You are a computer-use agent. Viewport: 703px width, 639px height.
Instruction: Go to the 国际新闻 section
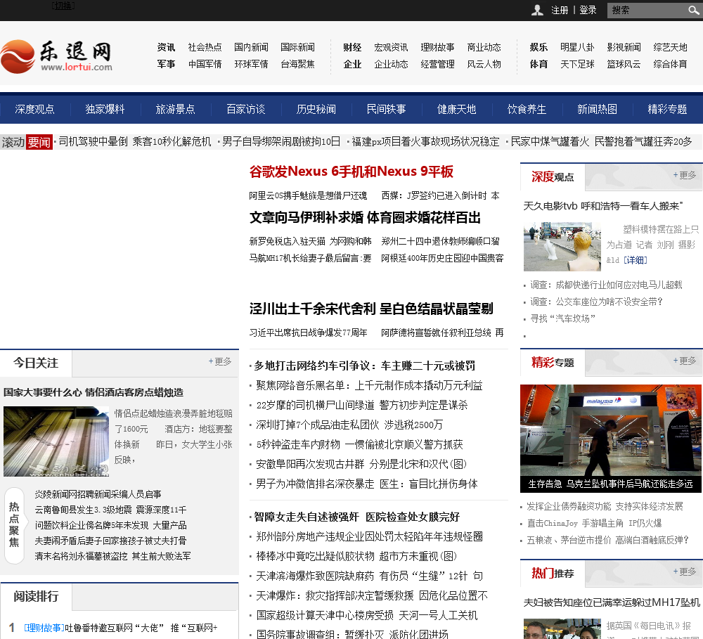pos(297,48)
